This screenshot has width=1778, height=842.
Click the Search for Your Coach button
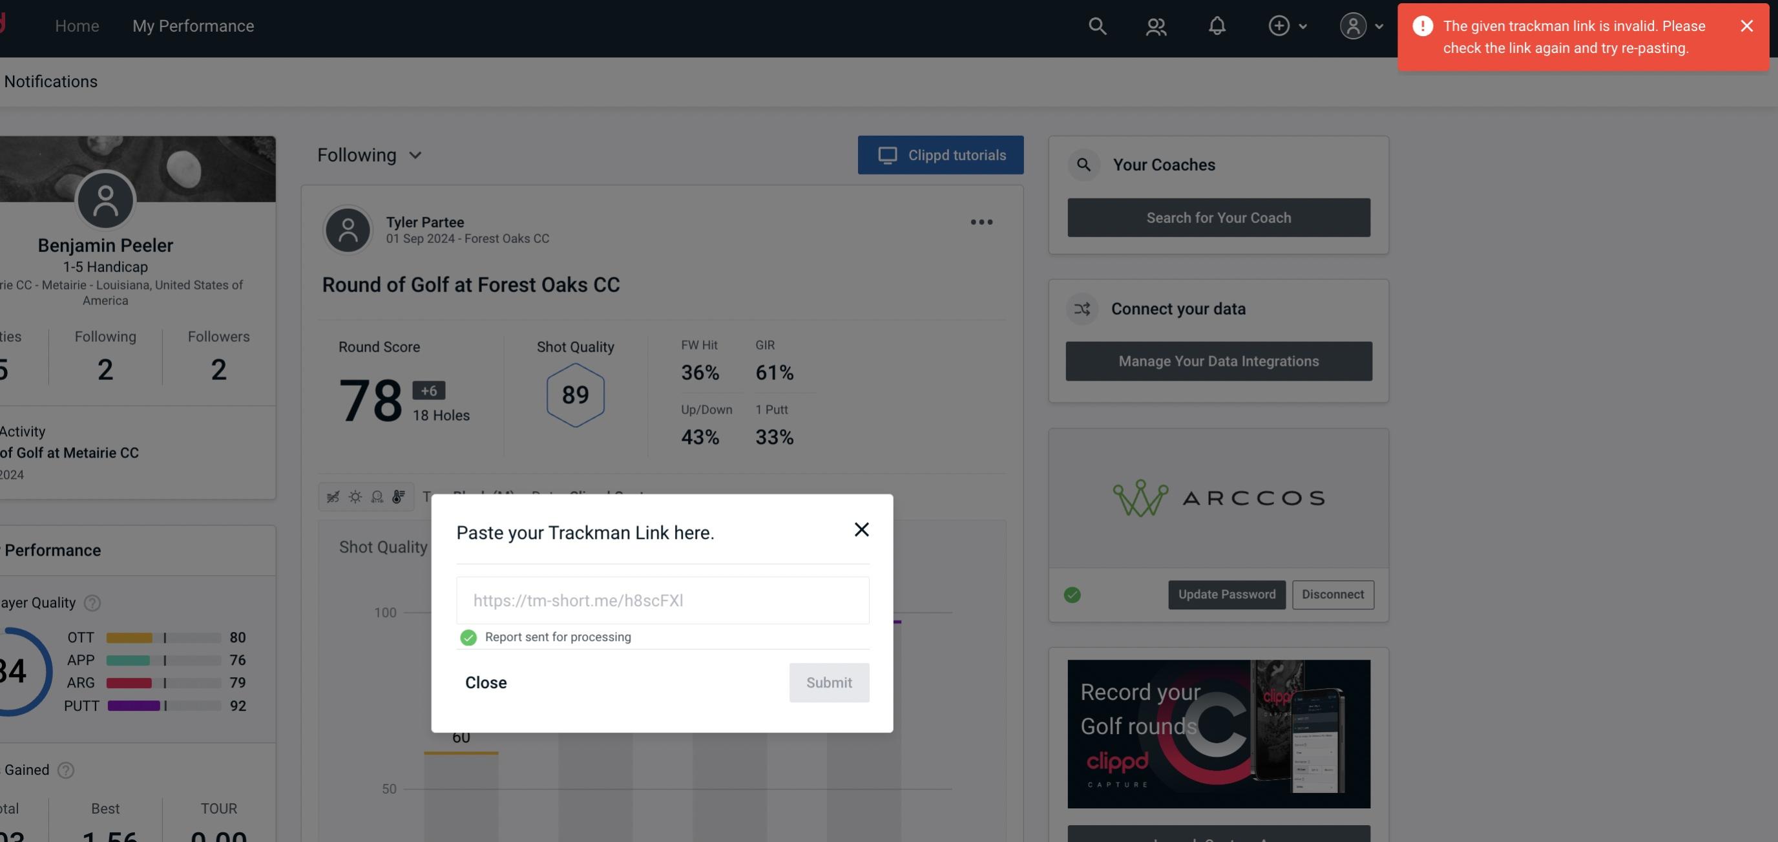[1219, 218]
